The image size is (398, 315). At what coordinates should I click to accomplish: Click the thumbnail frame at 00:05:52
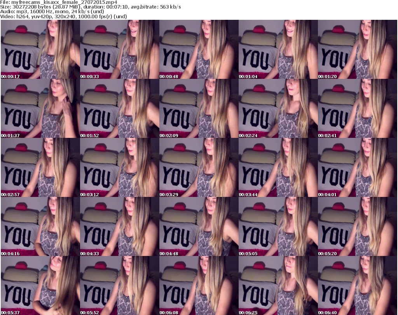pyautogui.click(x=120, y=285)
